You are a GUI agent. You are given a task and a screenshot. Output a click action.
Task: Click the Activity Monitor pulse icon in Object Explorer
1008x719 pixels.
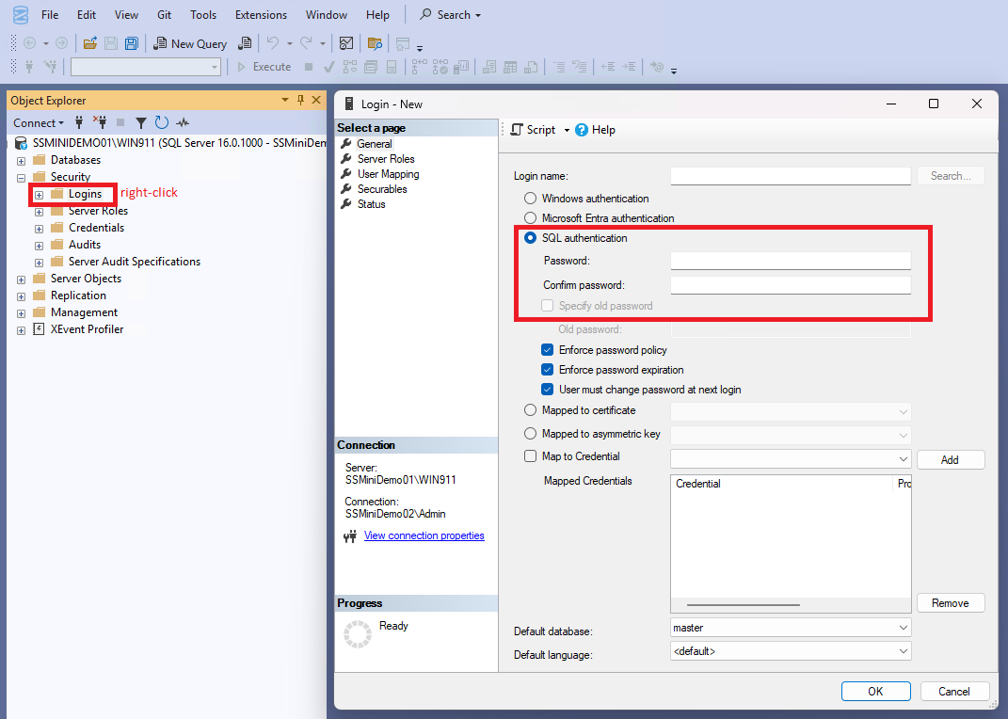pos(184,122)
